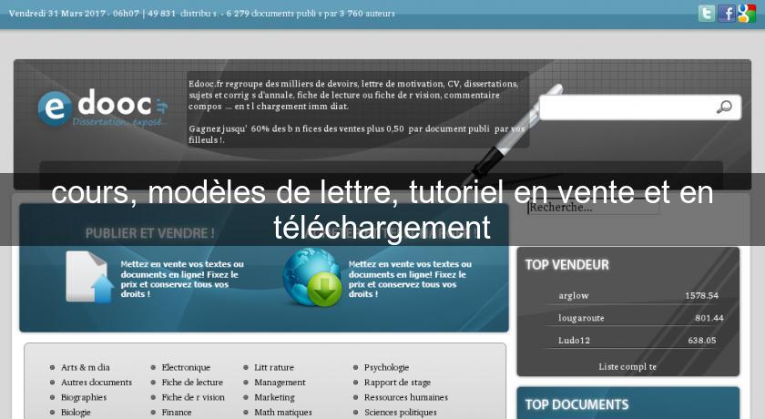
Task: Open top seller Ludo12's profile
Action: pos(575,341)
